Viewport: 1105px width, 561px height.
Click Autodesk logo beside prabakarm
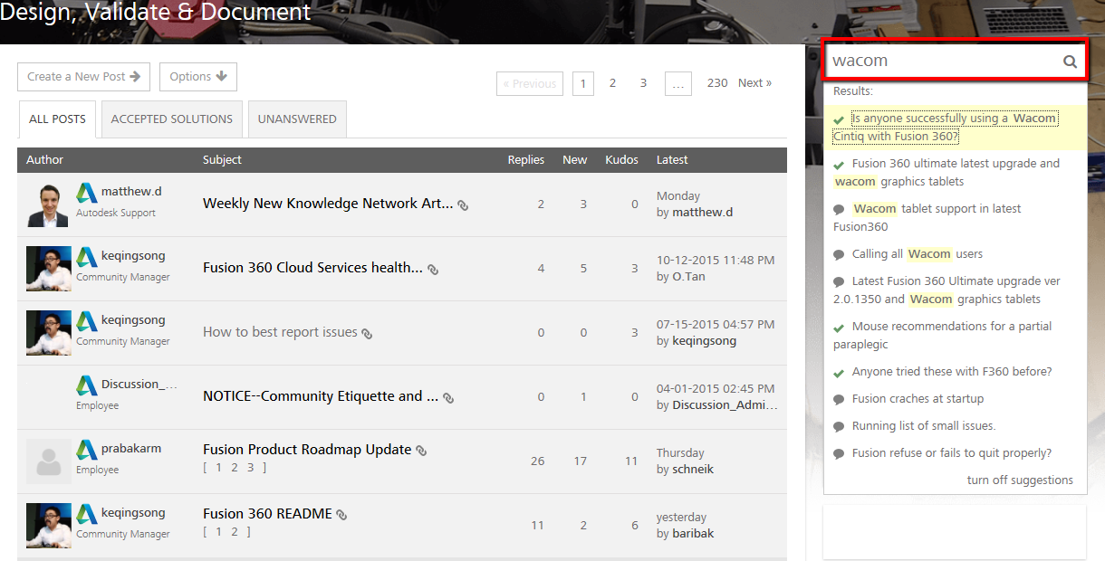[86, 450]
